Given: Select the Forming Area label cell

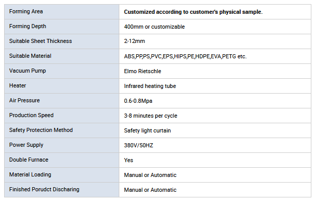Looking at the screenshot, I should (61, 12).
